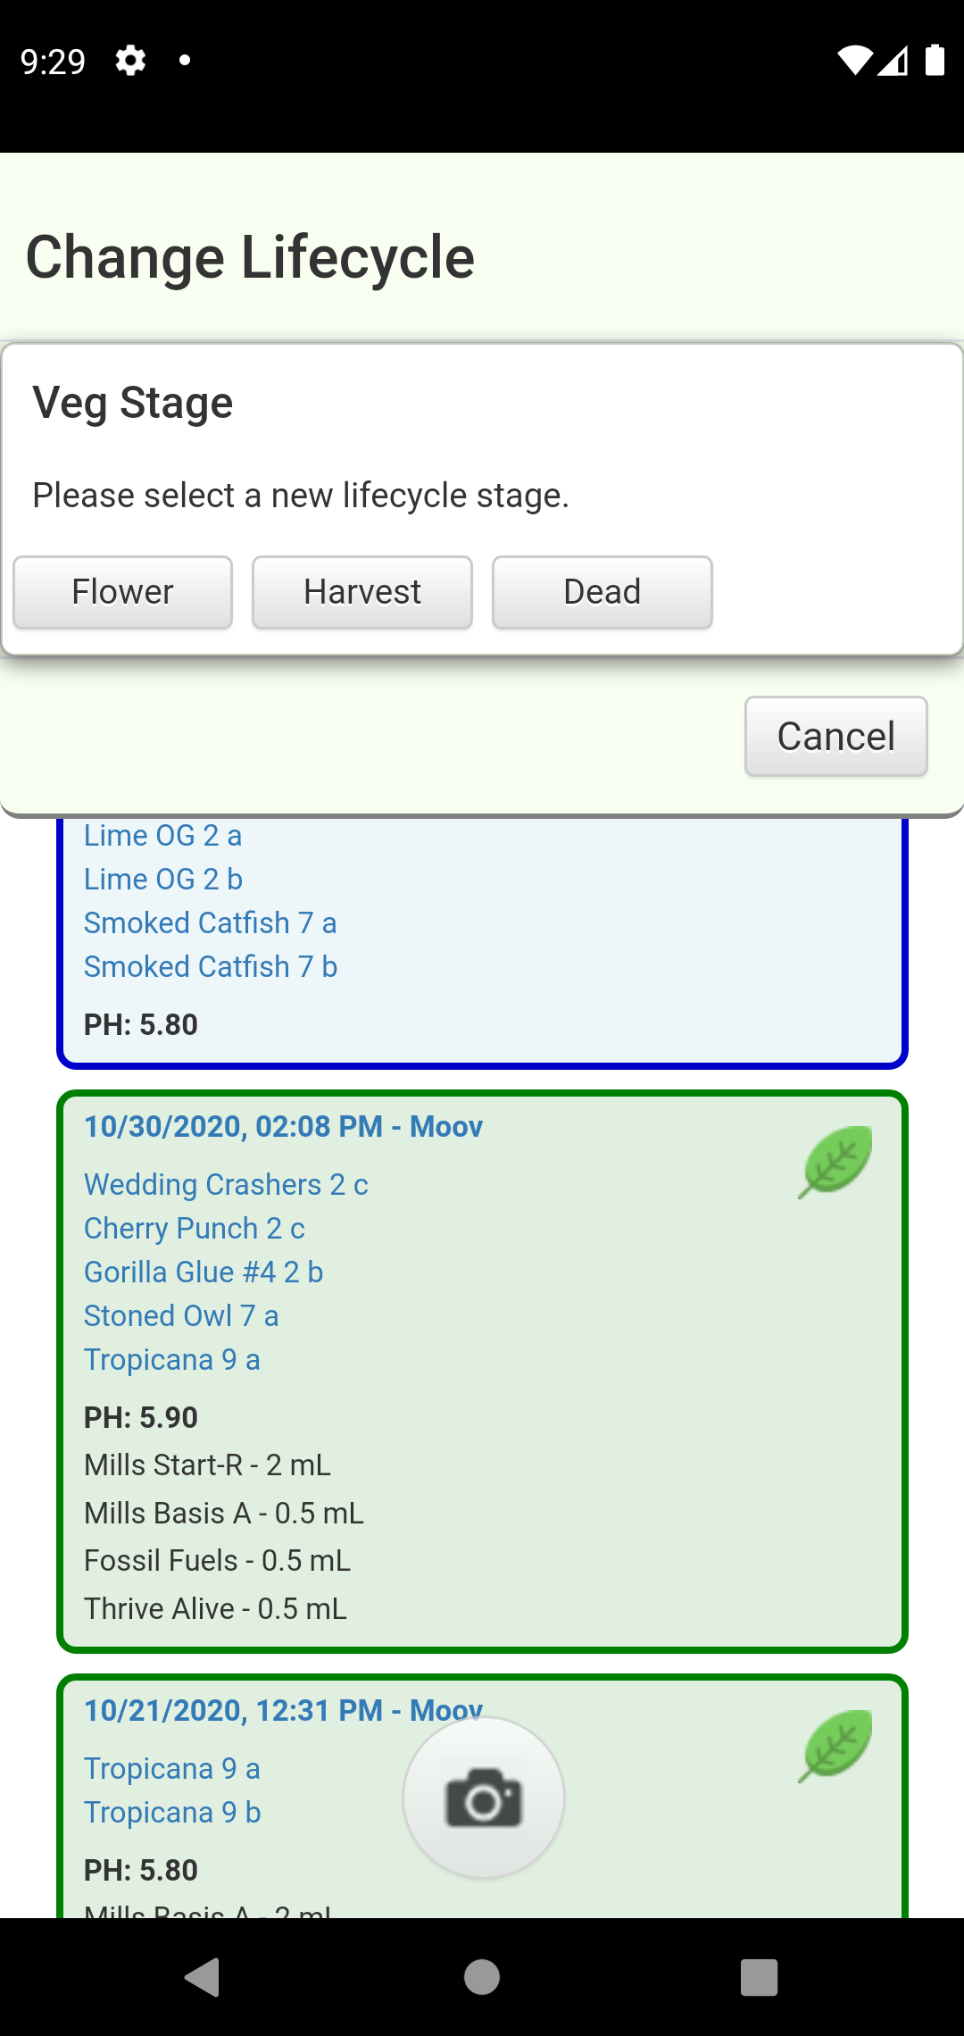
Task: Open the Lime OG 2 a plant
Action: pos(162,836)
